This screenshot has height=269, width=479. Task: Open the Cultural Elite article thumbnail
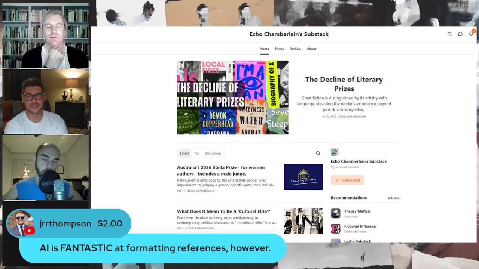click(x=303, y=221)
